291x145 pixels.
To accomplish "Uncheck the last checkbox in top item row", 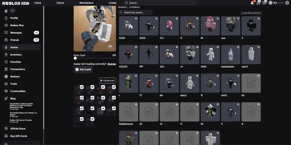I will [x=114, y=87].
